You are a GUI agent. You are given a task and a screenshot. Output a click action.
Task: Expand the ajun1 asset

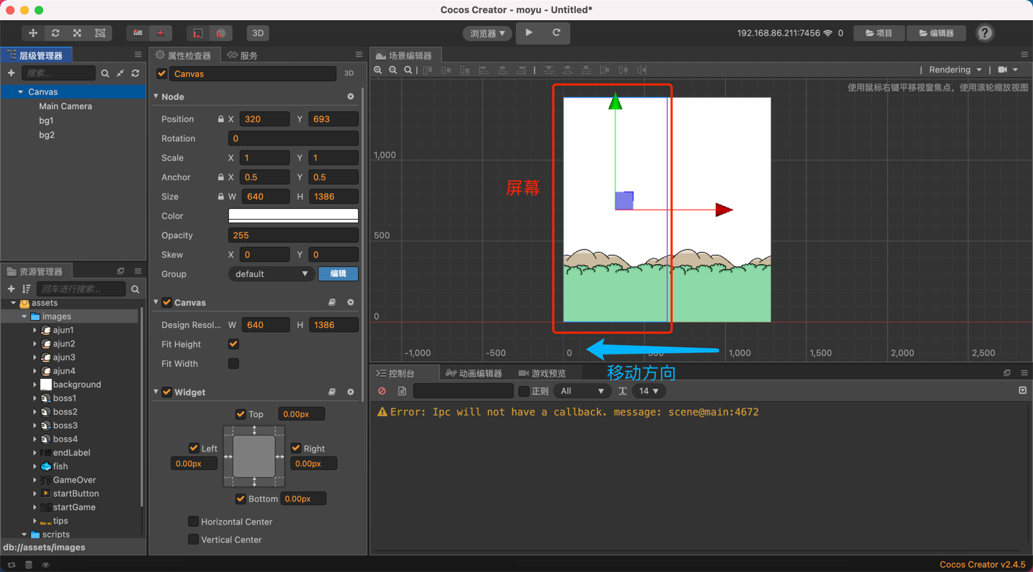coord(35,330)
